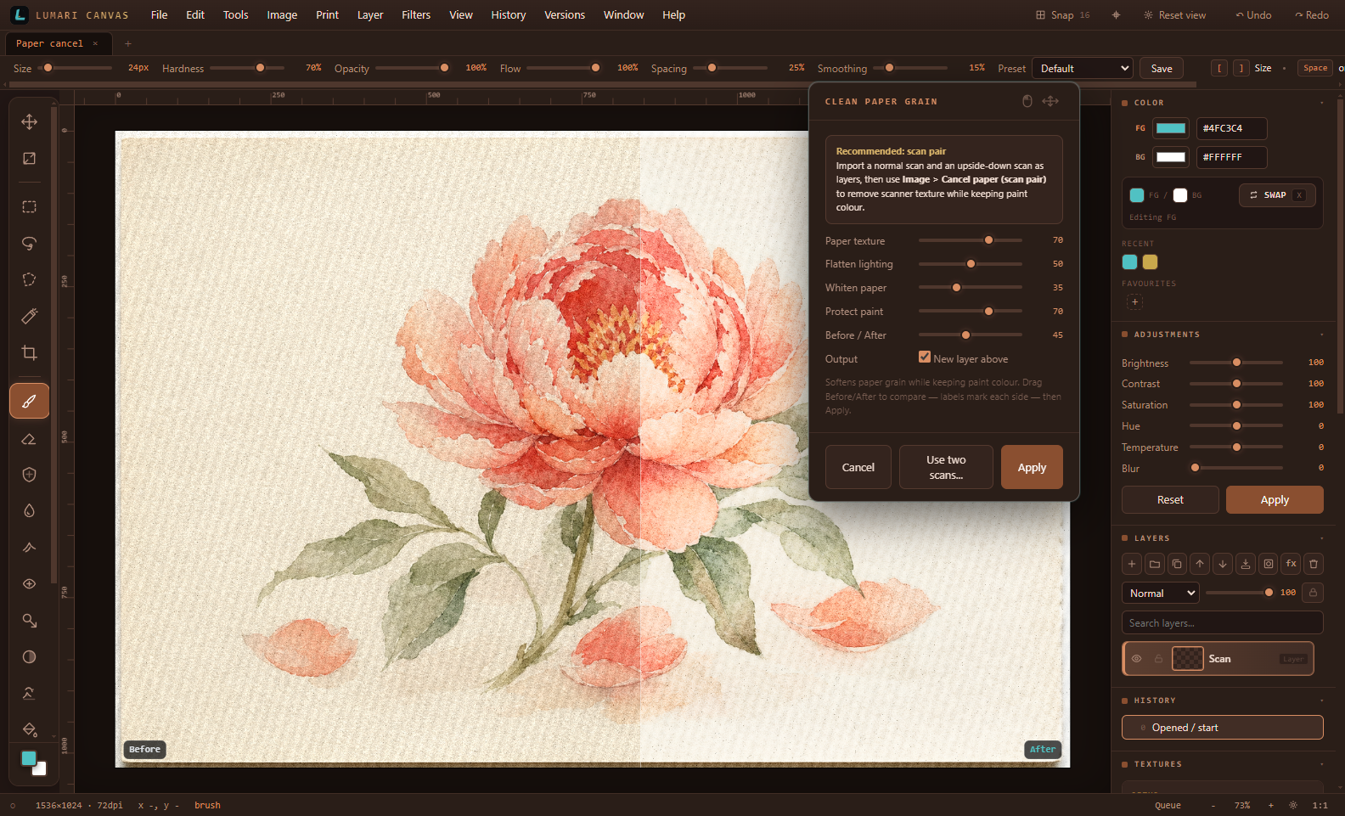Select the Move tool in left toolbar
The width and height of the screenshot is (1345, 816).
click(x=29, y=122)
